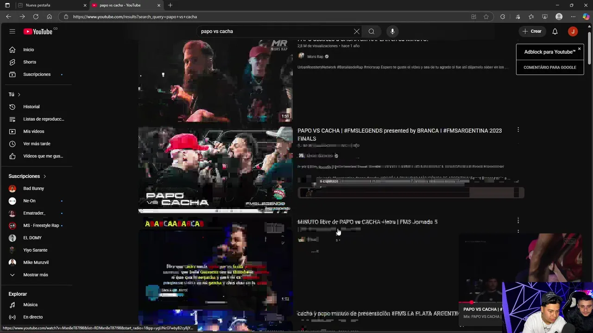Clear the search box with the X icon

tap(357, 31)
